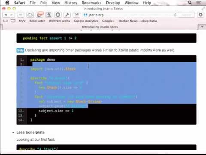
Task: Reload the page with the refresh icon
Action: coord(175,15)
